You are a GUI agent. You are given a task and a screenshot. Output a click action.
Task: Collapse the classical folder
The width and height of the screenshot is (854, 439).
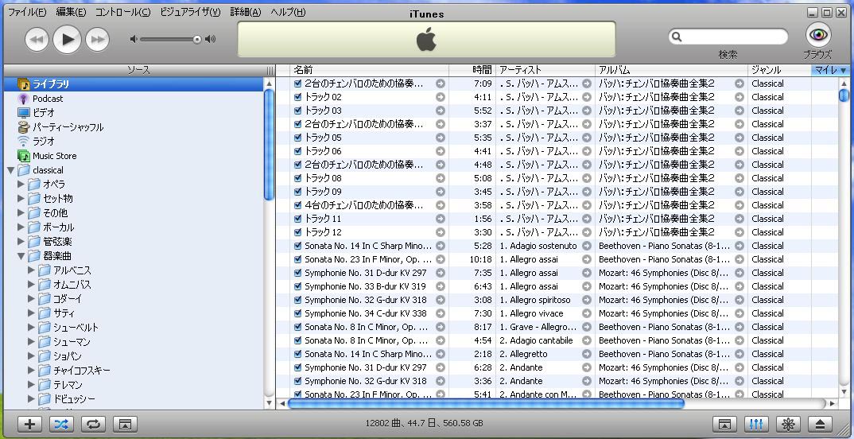pyautogui.click(x=11, y=170)
